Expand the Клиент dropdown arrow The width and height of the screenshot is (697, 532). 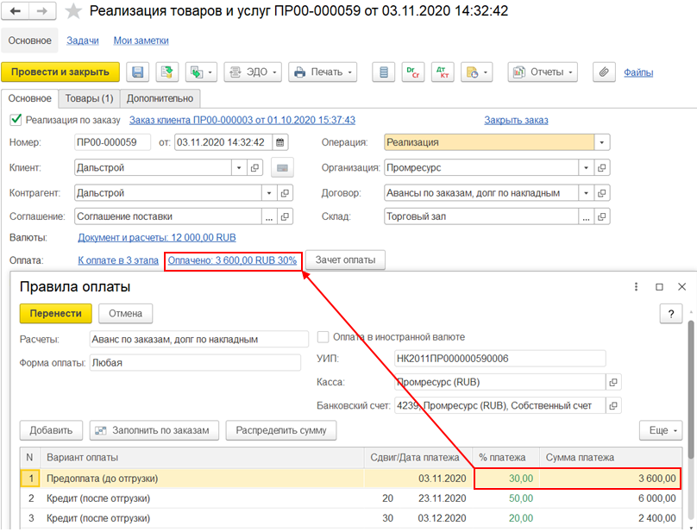point(239,168)
